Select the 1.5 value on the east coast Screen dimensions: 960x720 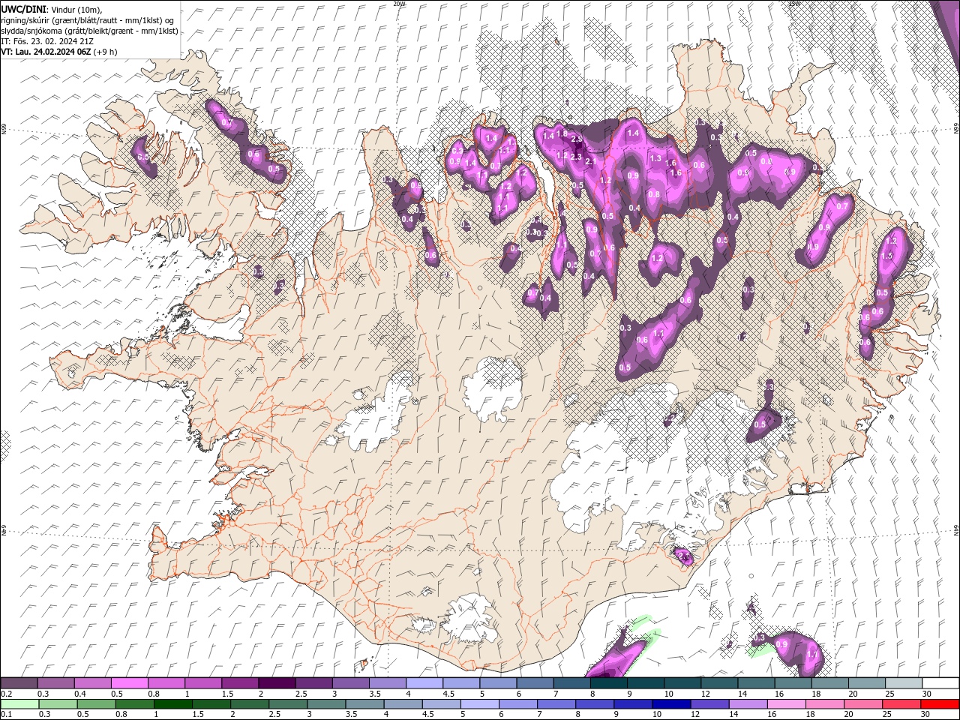click(x=887, y=256)
